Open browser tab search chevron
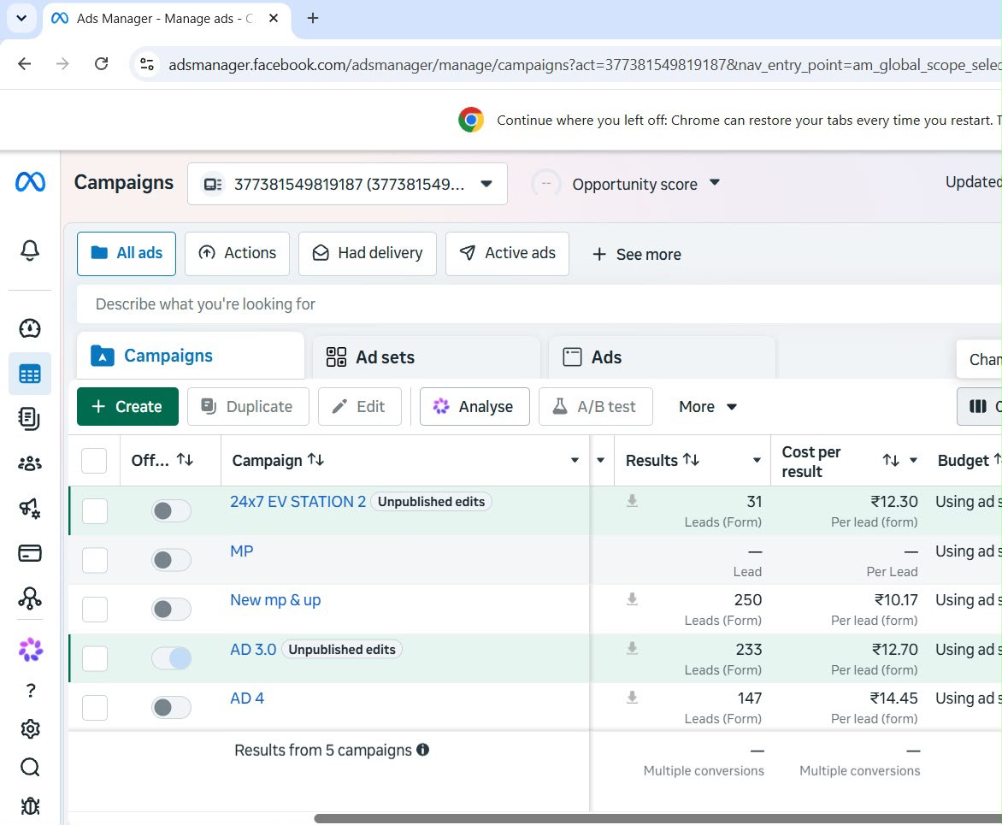Viewport: 1002px width, 825px height. pos(21,18)
